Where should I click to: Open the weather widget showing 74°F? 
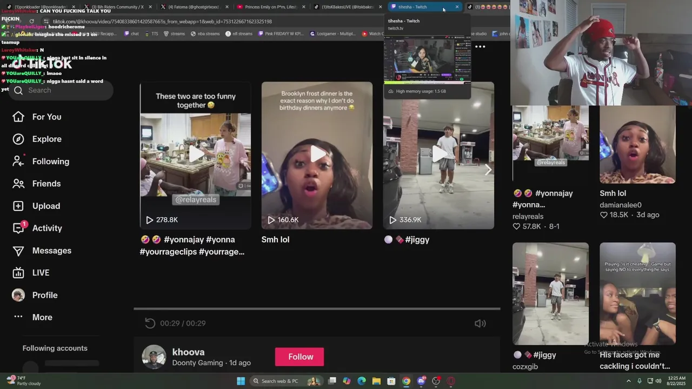pos(23,381)
